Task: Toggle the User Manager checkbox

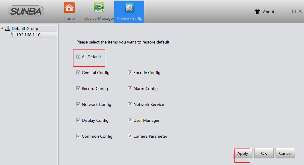Action: (130, 120)
